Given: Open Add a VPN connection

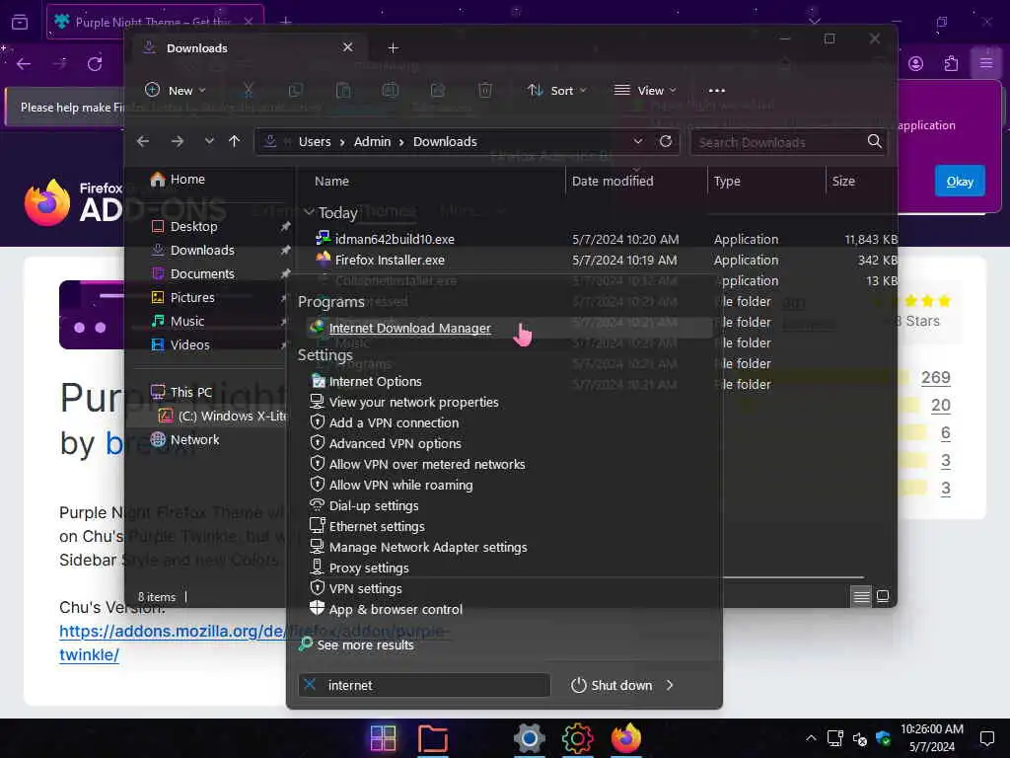Looking at the screenshot, I should point(394,422).
